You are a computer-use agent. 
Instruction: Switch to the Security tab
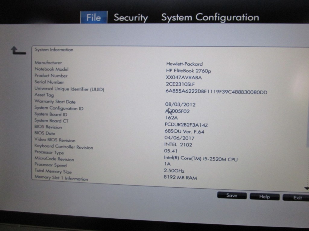(131, 18)
